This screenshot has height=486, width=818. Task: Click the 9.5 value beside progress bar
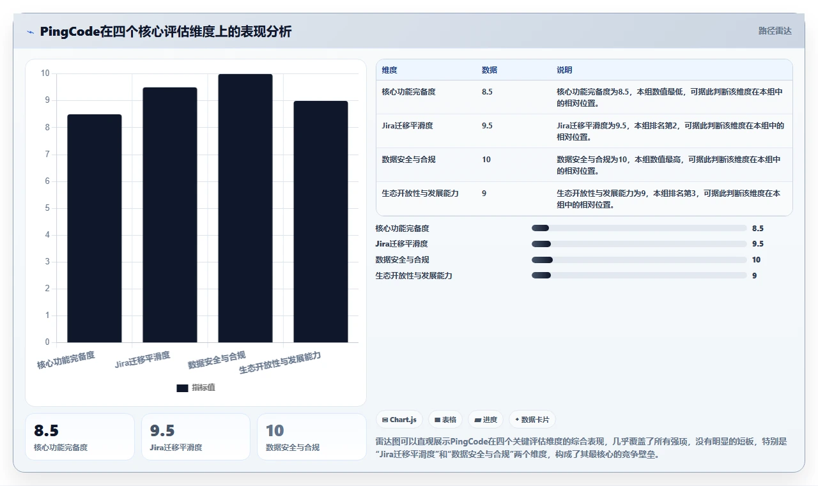[x=758, y=244]
